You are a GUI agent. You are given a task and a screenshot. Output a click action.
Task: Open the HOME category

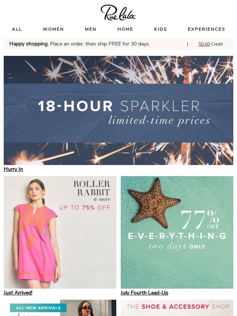pos(125,29)
